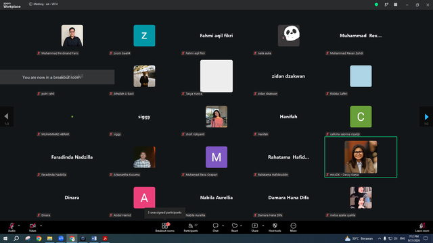Open Windows Start menu

5,238
